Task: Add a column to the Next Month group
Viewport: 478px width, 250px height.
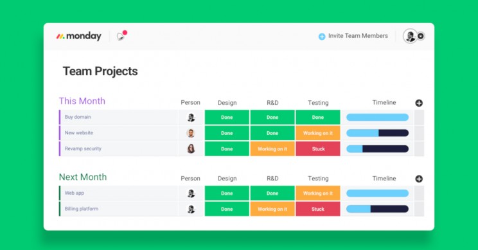Action: coord(419,179)
